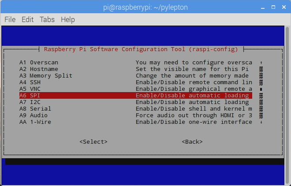Select the A9 Audio option
291x186 pixels.
tap(136, 115)
